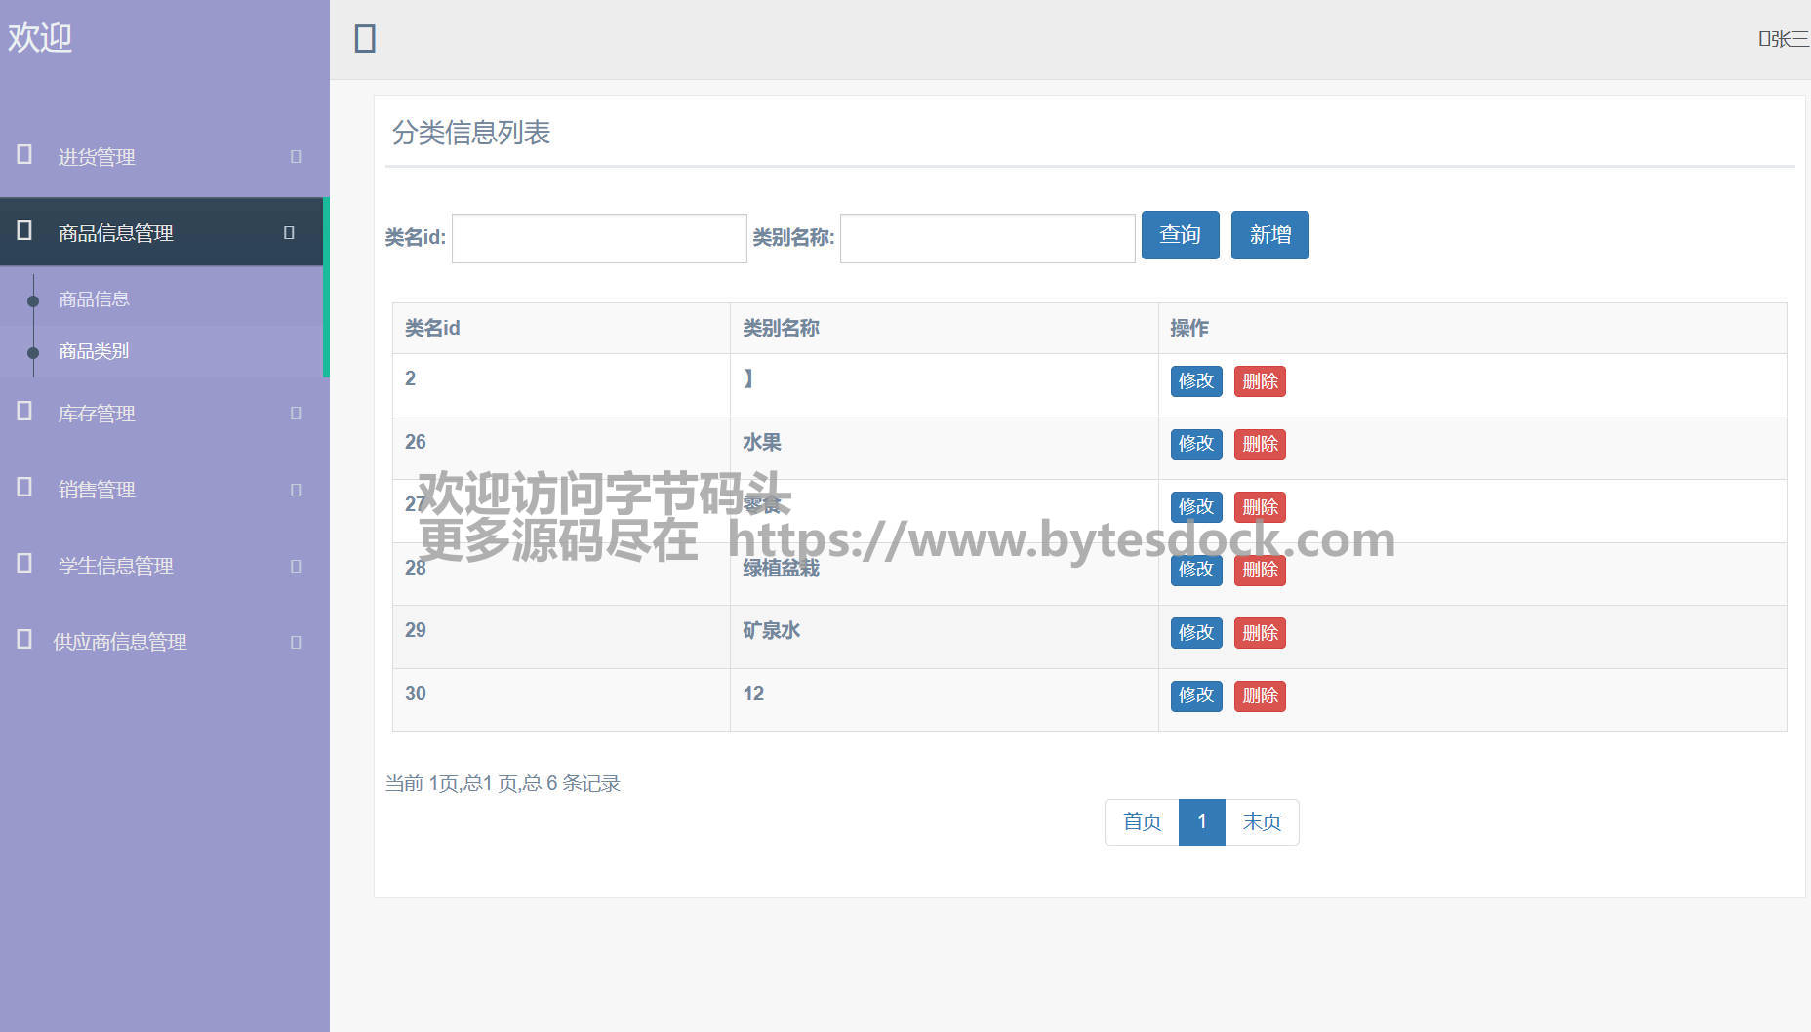
Task: Go to 末页 in pagination
Action: coord(1261,822)
